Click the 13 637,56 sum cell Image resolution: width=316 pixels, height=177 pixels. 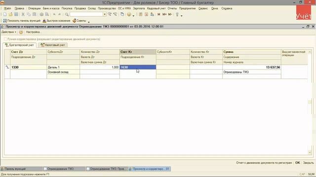pyautogui.click(x=252, y=67)
